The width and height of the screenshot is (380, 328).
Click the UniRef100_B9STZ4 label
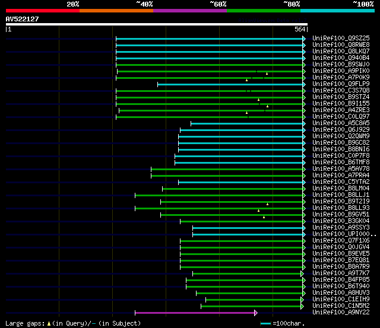(x=341, y=97)
